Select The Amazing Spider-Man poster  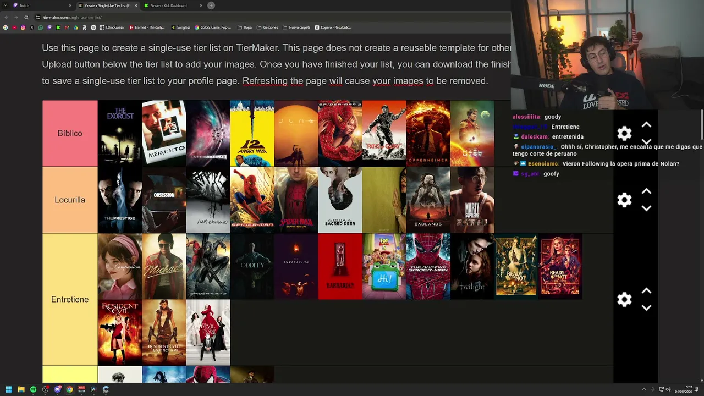click(428, 266)
